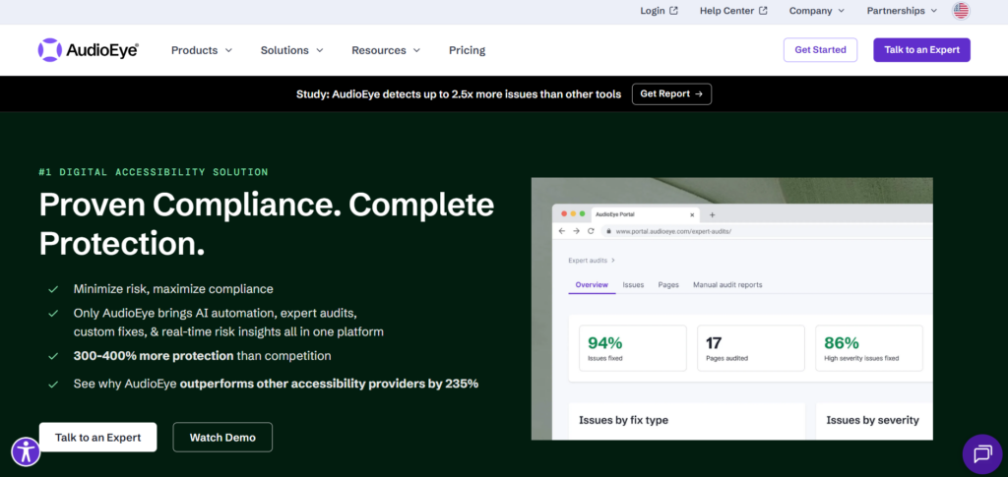Click the back arrow in portal mockup

click(x=561, y=231)
